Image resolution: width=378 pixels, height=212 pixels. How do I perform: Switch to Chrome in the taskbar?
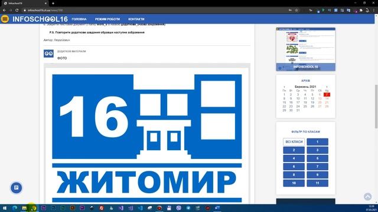34,208
